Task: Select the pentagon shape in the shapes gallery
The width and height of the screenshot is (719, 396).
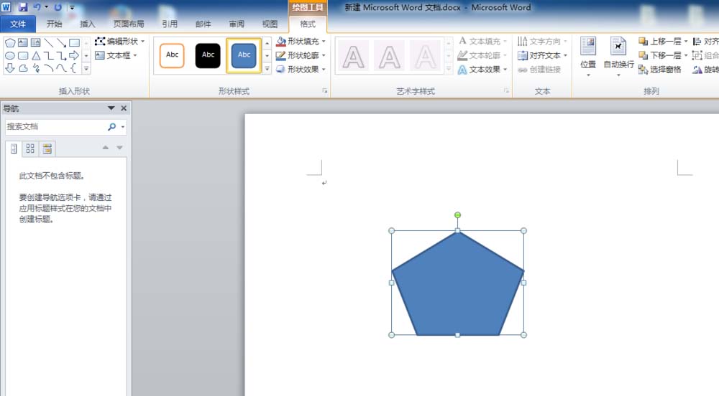Action: coord(10,43)
